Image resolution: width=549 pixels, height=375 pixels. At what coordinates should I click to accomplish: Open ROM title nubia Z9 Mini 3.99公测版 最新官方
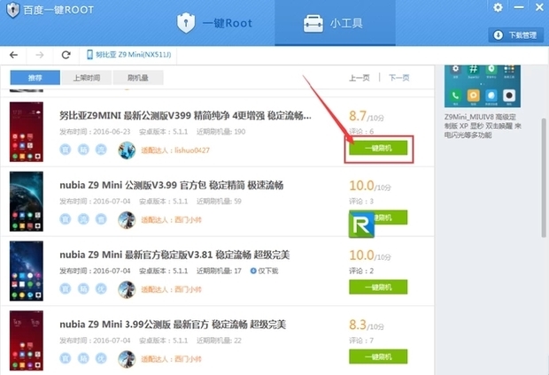[173, 325]
